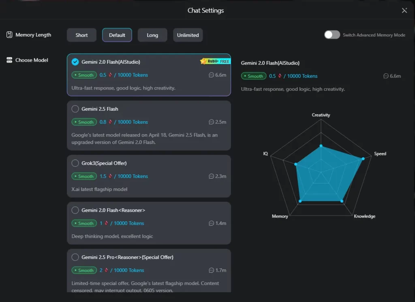Click the Smooth badge on Grok3 card

84,176
